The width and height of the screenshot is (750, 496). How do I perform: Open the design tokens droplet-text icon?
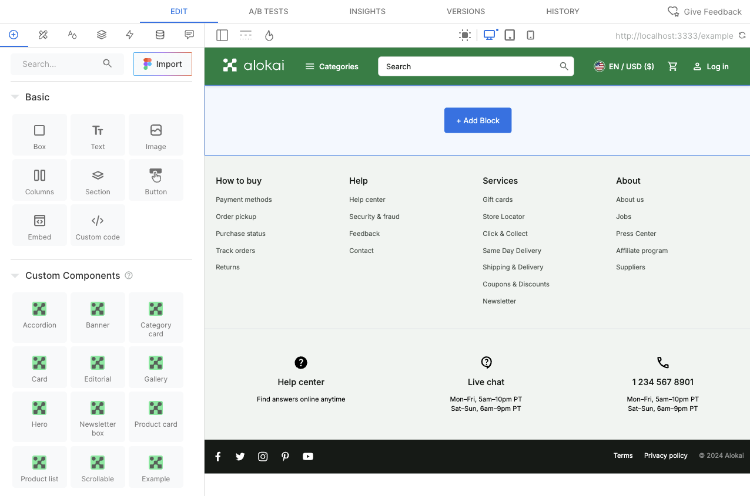72,35
